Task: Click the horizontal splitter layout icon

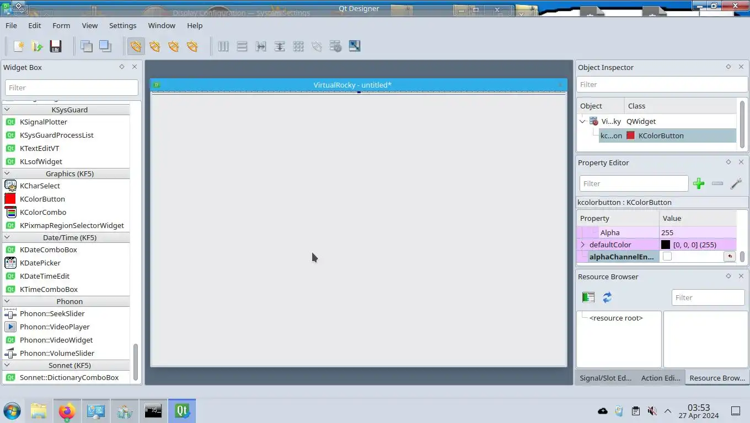Action: pos(261,46)
